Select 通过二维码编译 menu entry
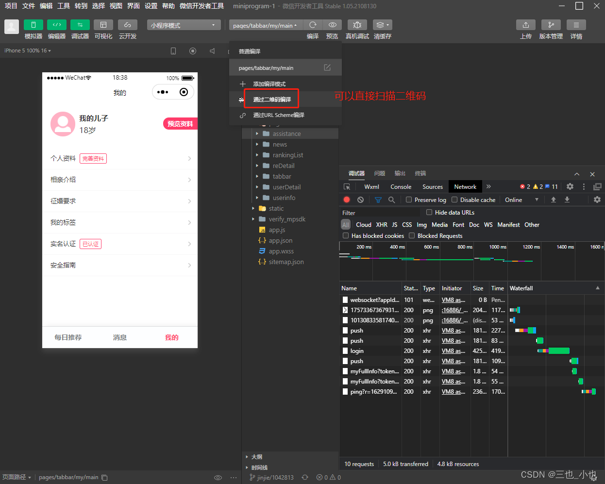 [272, 99]
